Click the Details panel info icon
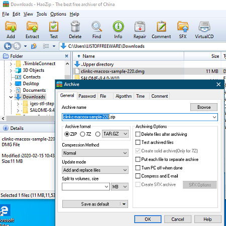Image resolution: width=226 pixels, height=226 pixels. pos(6,128)
